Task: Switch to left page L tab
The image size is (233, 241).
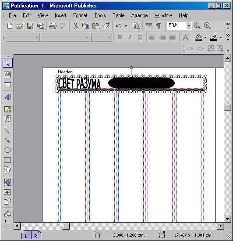Action: point(26,235)
